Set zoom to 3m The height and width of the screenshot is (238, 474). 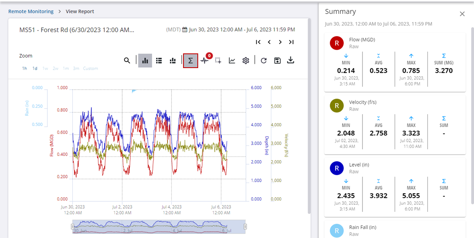click(76, 68)
